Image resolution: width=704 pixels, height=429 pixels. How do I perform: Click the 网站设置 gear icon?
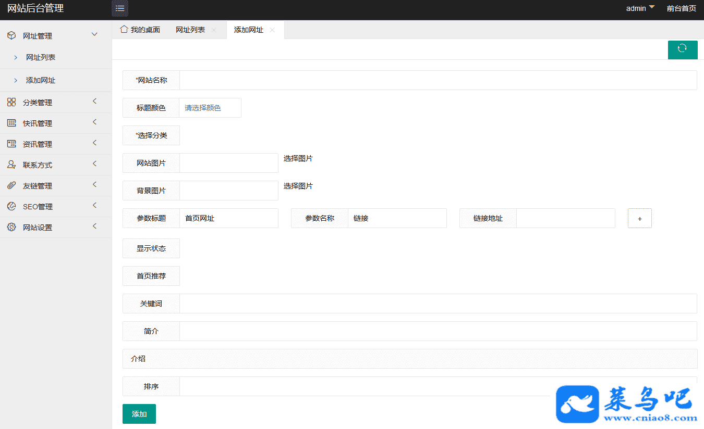click(x=11, y=228)
